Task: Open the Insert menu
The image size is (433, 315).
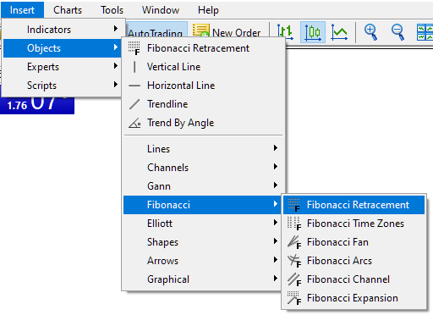Action: click(x=22, y=10)
